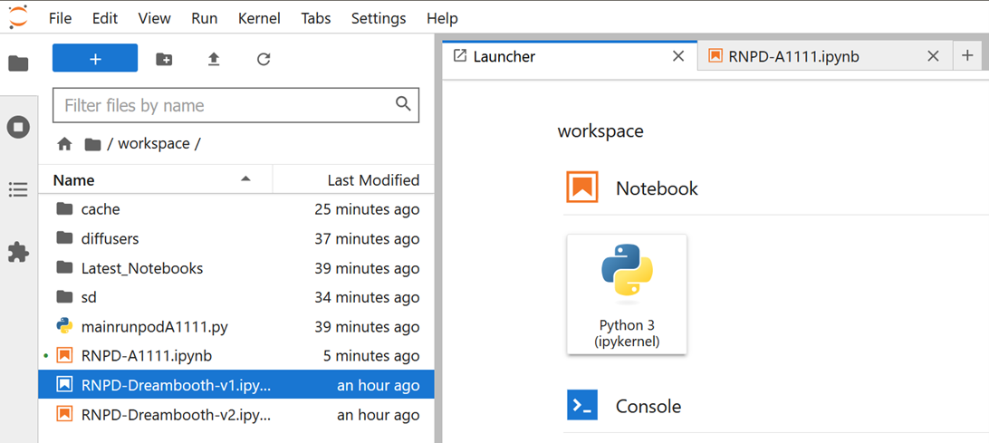Show the Table of Contents sidebar panel
Screen dimensions: 989x443
pos(18,189)
